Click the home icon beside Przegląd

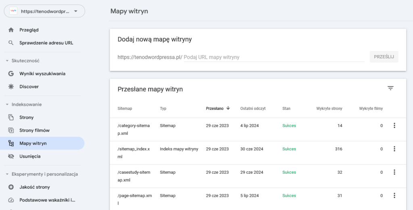[11, 30]
